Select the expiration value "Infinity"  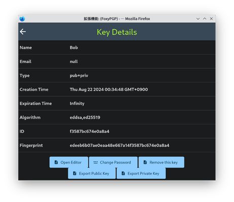[x=77, y=104]
